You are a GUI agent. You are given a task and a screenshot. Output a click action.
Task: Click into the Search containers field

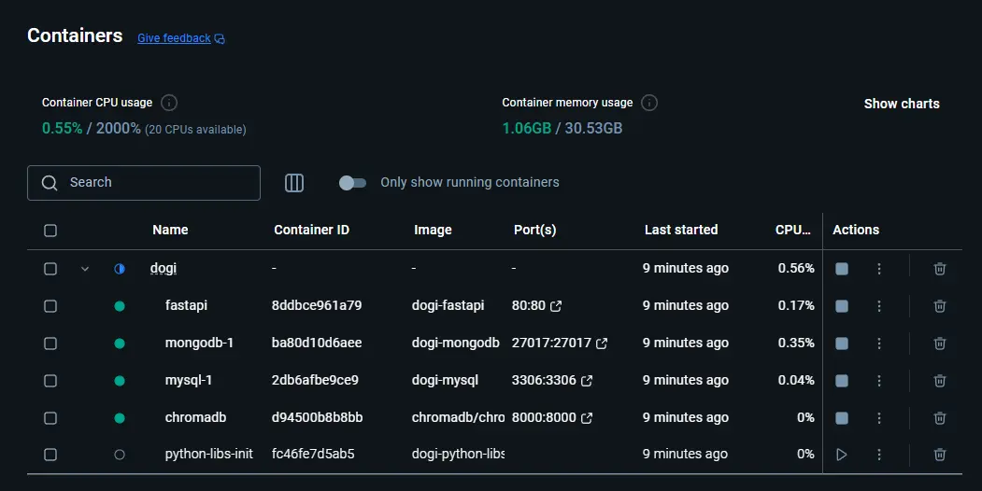pos(143,183)
